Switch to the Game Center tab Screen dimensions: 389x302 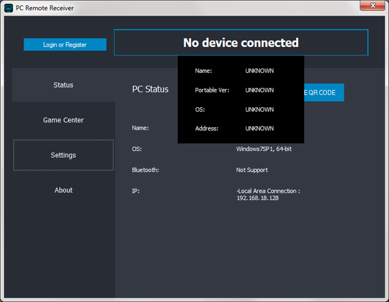click(x=63, y=120)
